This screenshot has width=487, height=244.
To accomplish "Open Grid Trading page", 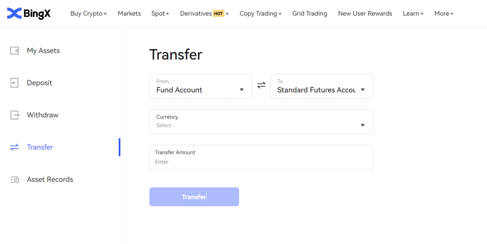I will tap(310, 13).
